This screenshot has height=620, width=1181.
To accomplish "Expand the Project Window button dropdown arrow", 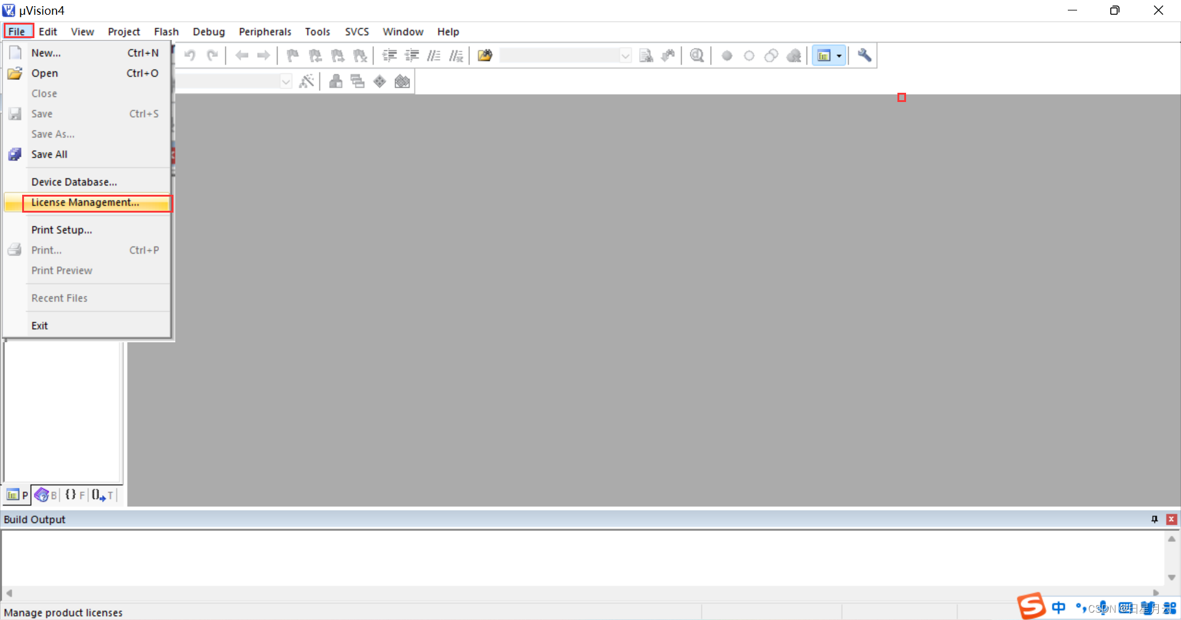I will tap(840, 55).
